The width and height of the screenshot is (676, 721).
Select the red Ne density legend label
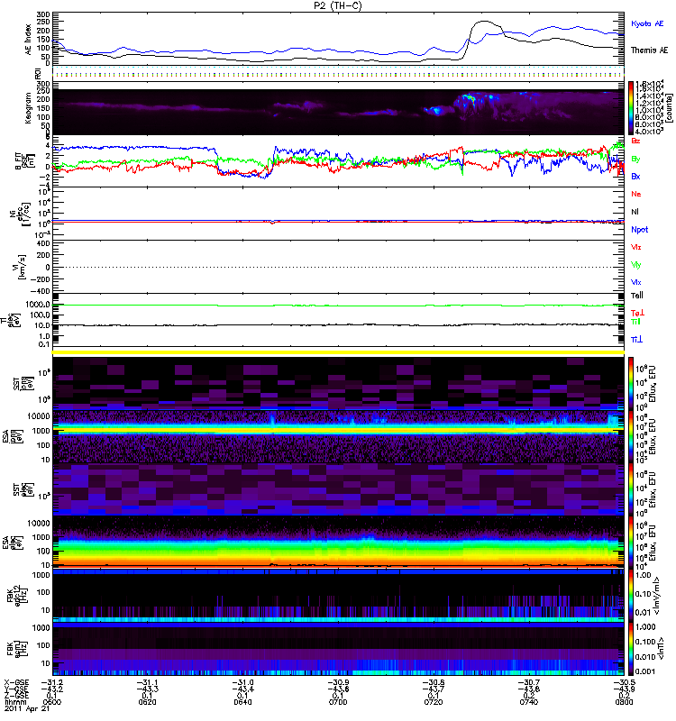point(636,194)
